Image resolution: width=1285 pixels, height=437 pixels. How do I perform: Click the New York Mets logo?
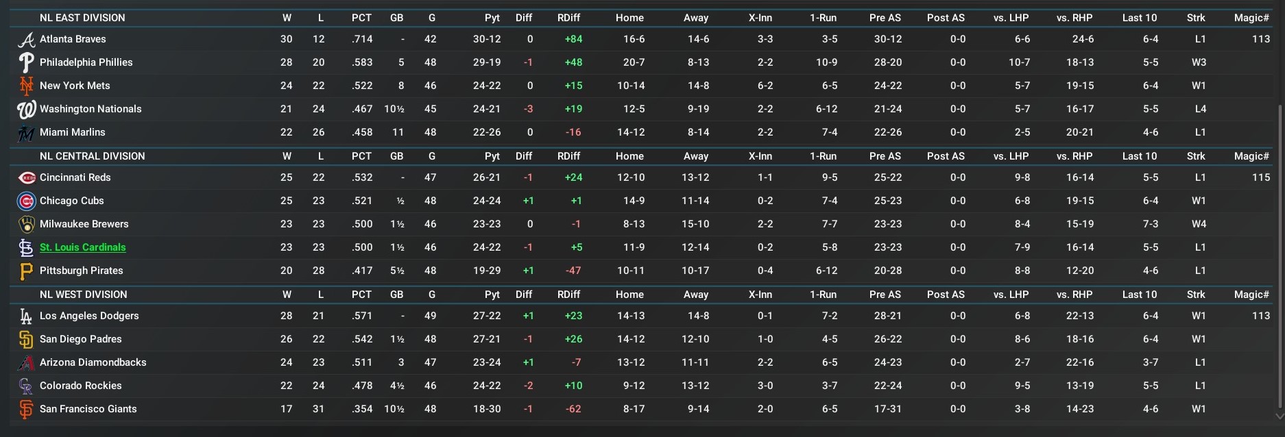tap(26, 86)
